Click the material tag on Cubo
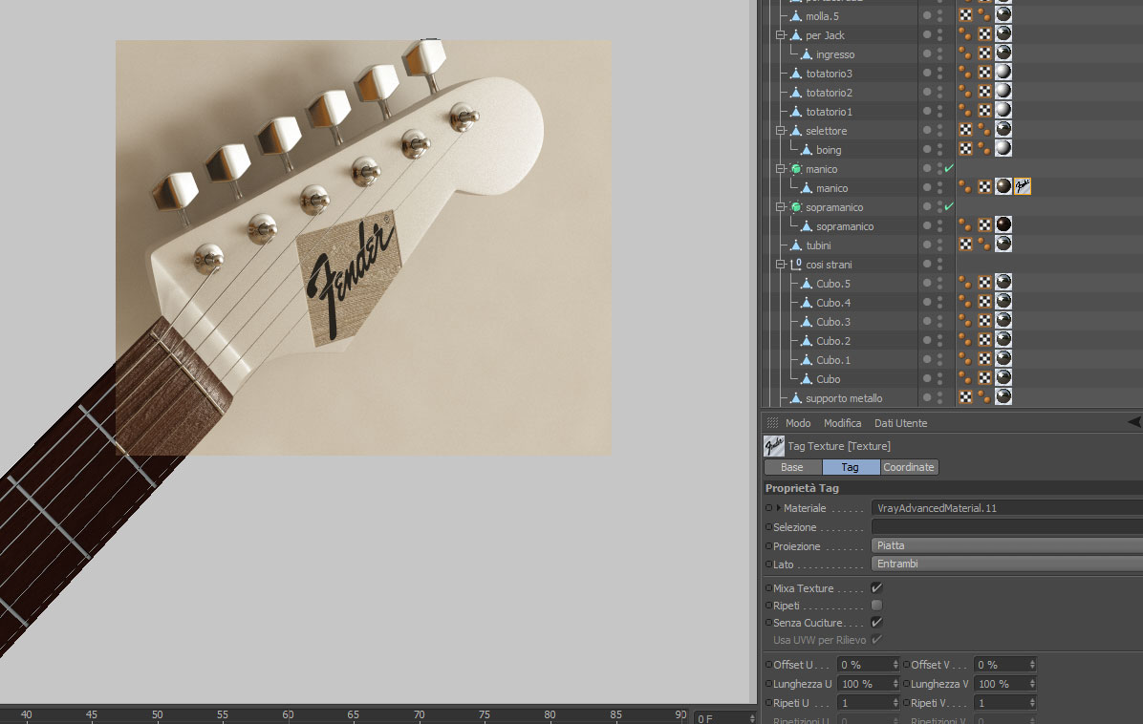Screen dimensions: 1143x724 tap(1003, 377)
